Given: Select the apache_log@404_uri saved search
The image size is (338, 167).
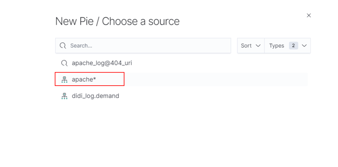Looking at the screenshot, I should (x=102, y=63).
